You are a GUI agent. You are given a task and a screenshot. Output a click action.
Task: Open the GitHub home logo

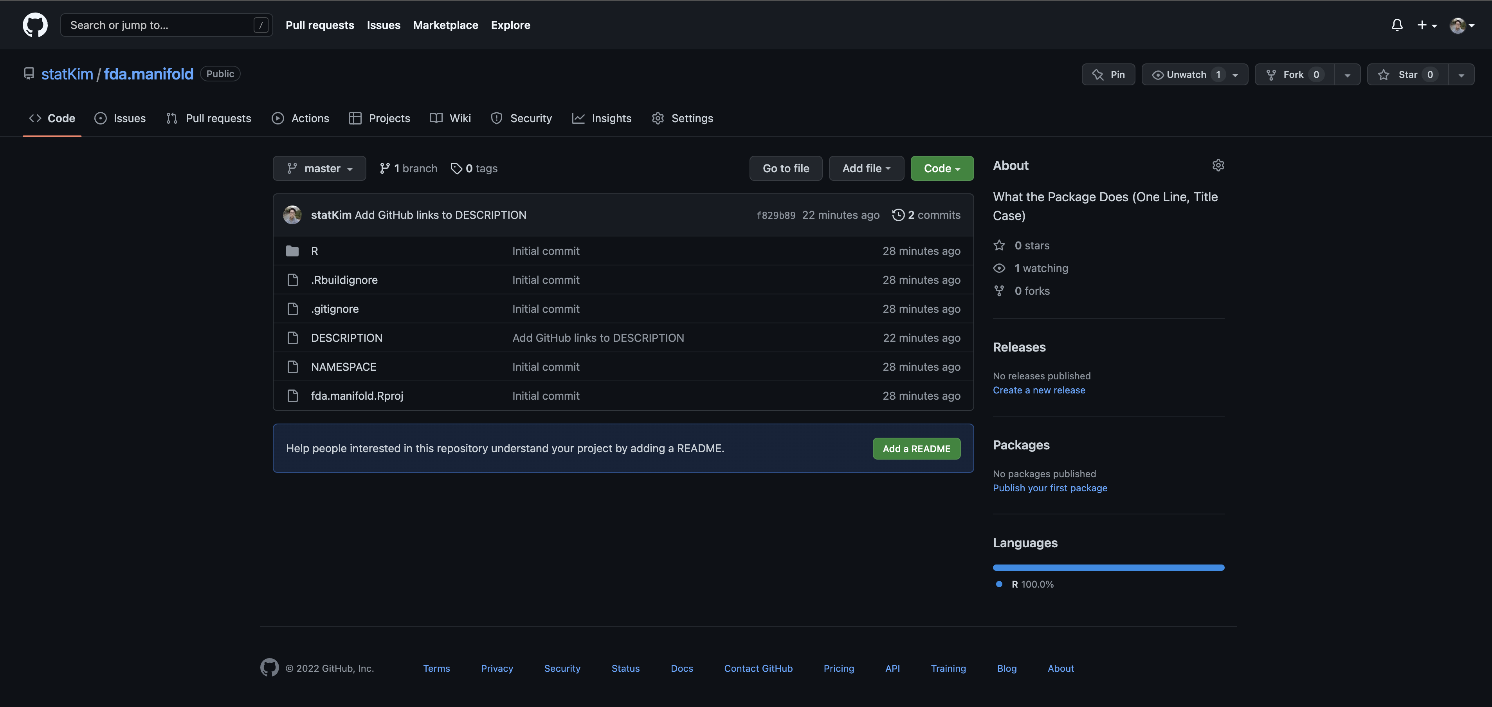coord(35,25)
